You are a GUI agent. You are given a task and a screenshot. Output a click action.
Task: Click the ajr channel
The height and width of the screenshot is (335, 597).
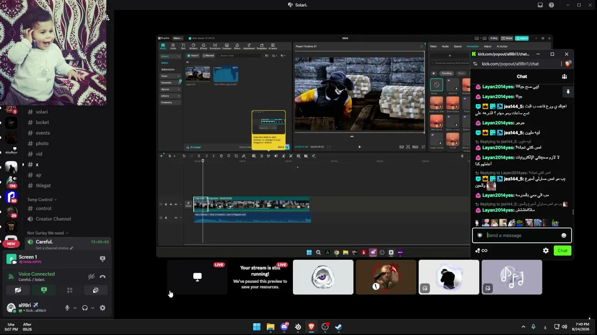click(39, 175)
